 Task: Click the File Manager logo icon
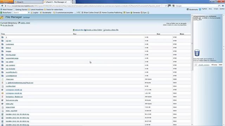pyautogui.click(x=2, y=17)
